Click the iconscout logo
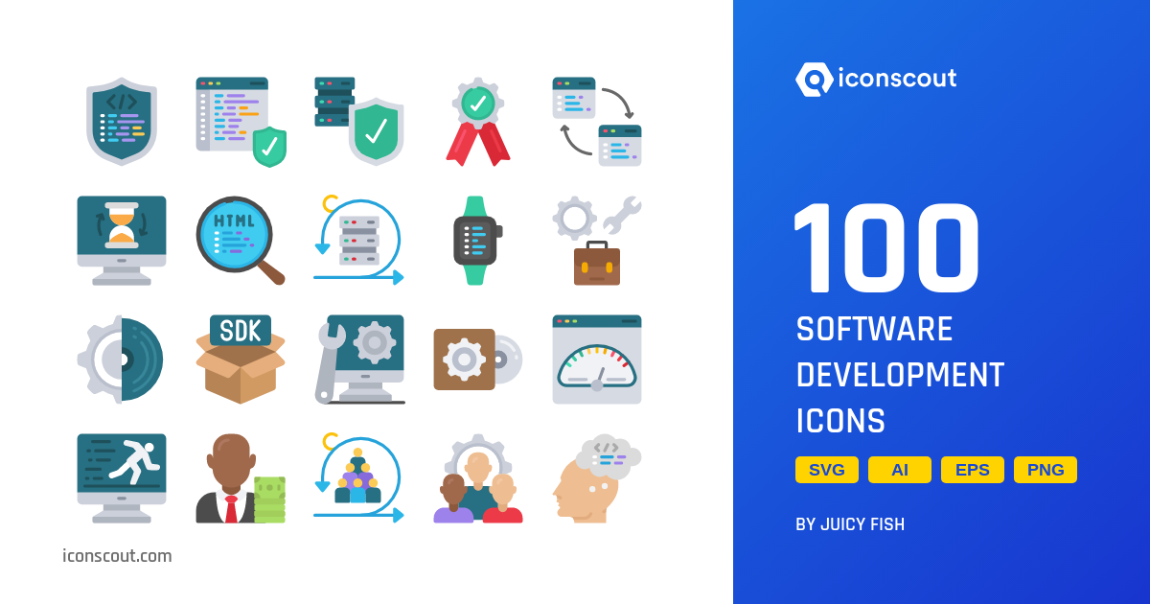This screenshot has width=1150, height=604. coord(875,81)
